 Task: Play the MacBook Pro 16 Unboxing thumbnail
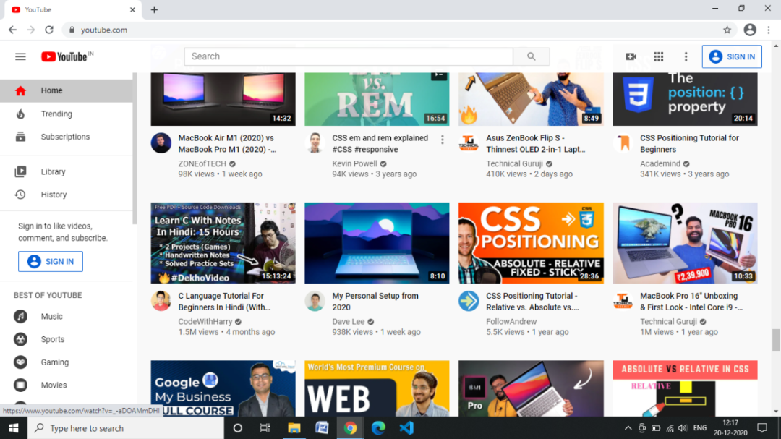click(686, 243)
